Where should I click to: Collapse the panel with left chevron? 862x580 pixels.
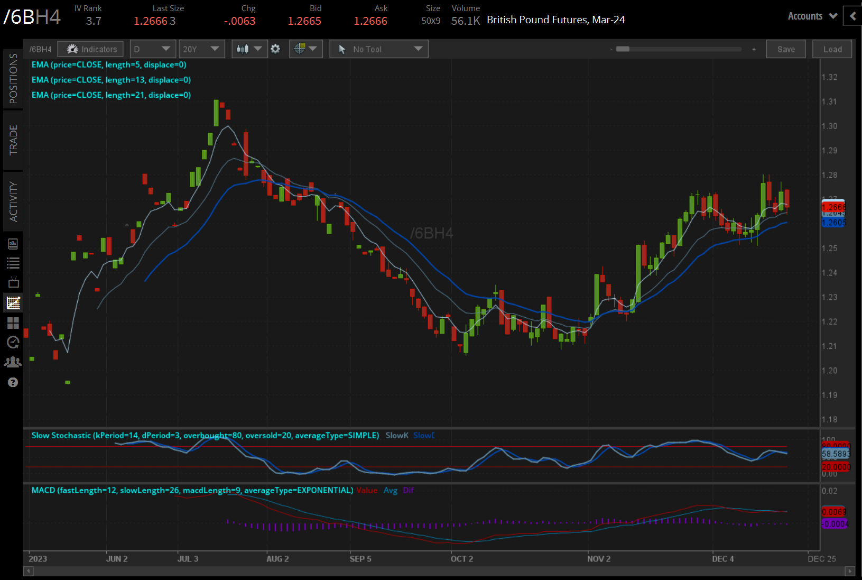[852, 16]
